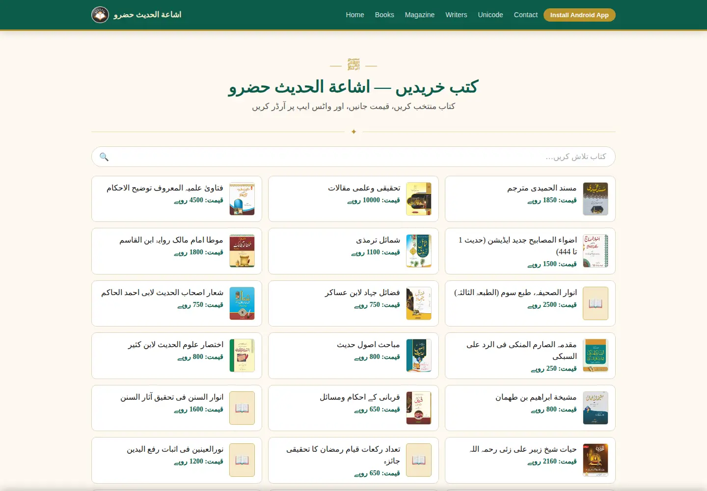Click the site logo icon in header
Screen dimensions: 707x491
[x=100, y=15]
